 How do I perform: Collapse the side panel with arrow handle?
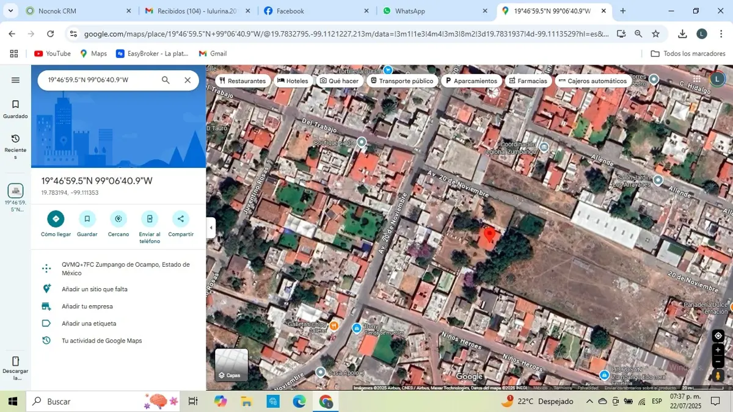coord(211,228)
